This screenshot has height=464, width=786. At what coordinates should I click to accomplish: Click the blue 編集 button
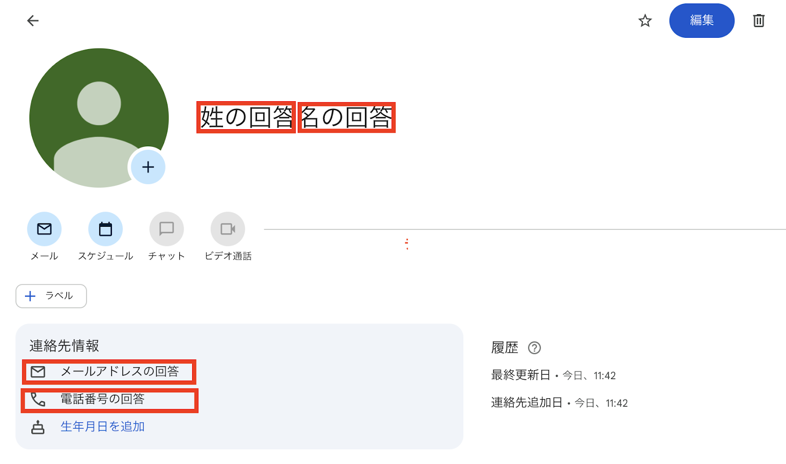[702, 21]
